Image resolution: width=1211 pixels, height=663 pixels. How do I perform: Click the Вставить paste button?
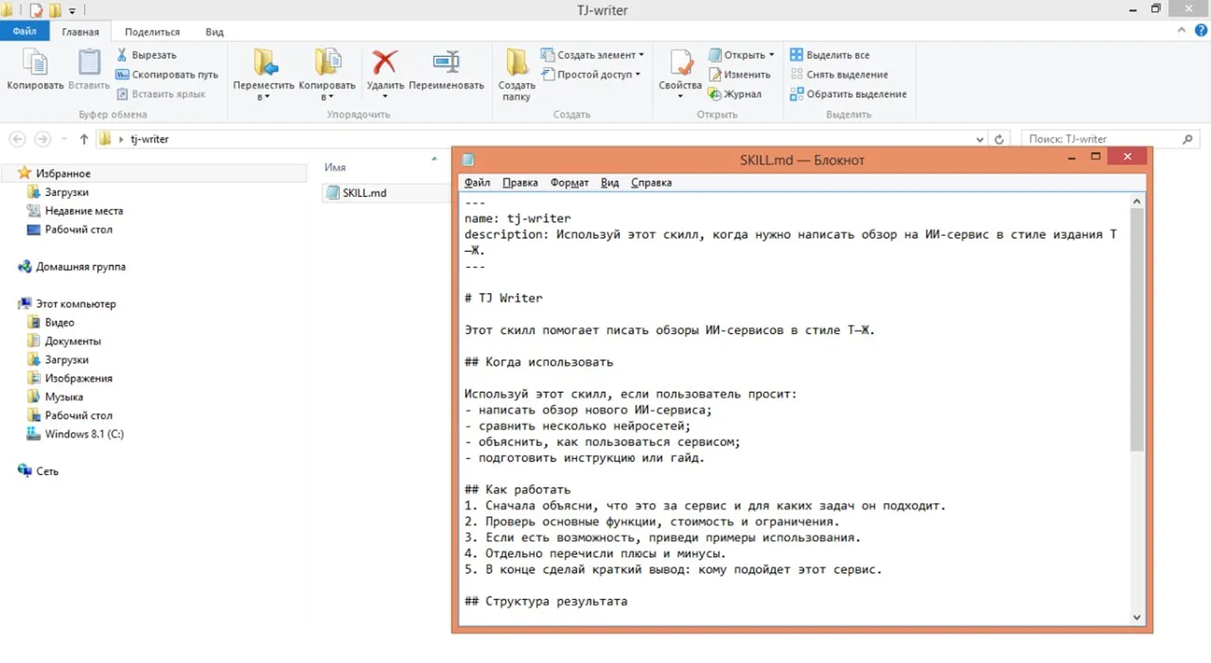pos(88,69)
